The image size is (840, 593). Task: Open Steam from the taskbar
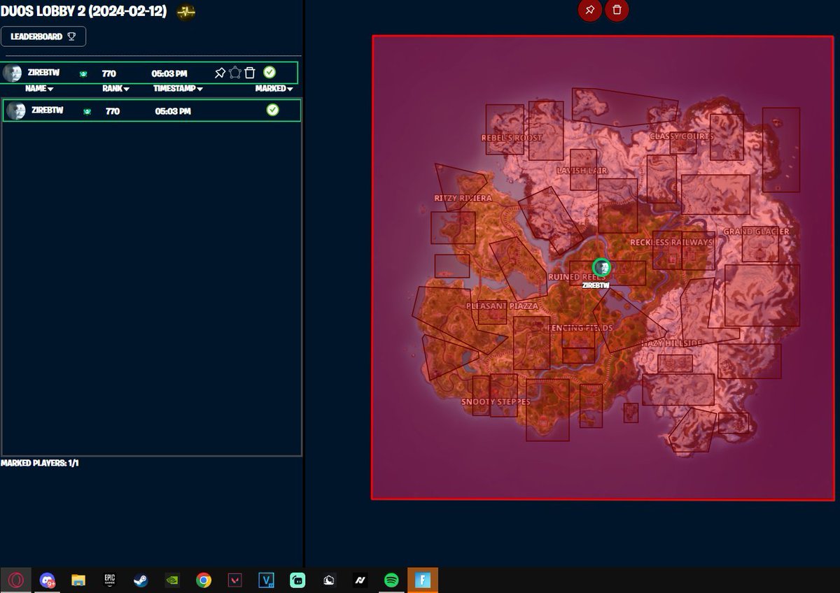point(141,580)
